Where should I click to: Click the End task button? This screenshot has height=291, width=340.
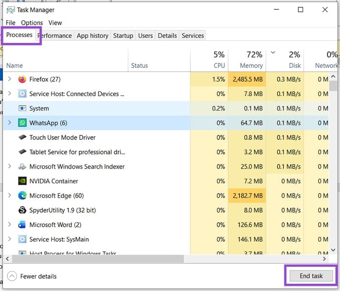pyautogui.click(x=311, y=276)
